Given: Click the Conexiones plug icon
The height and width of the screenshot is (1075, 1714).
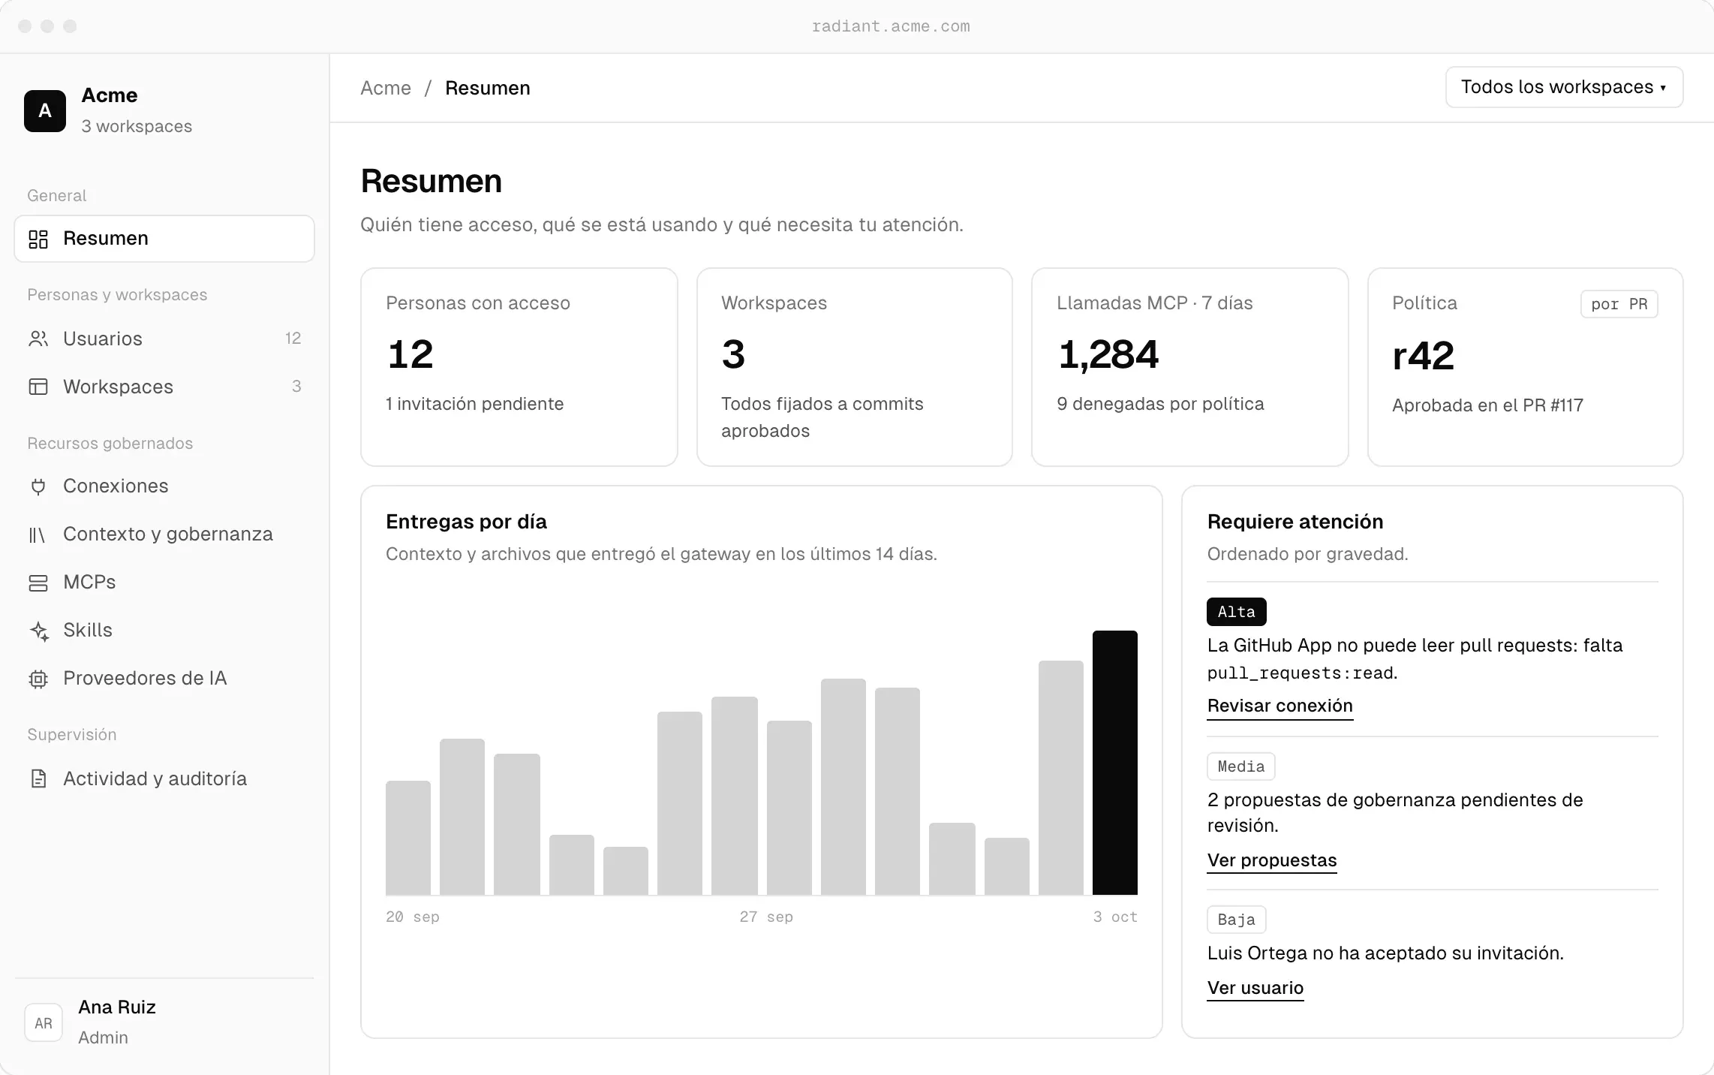Looking at the screenshot, I should pos(38,486).
